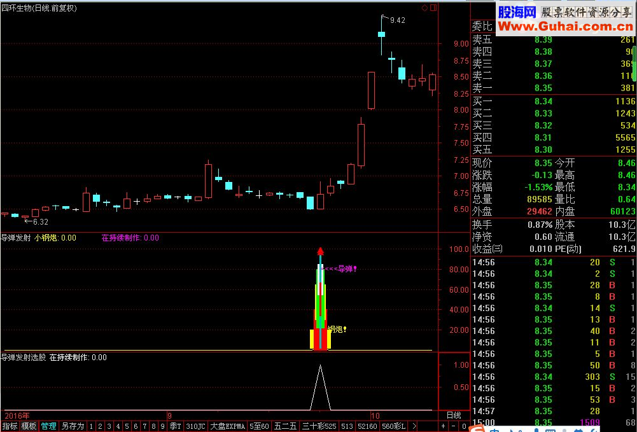The height and width of the screenshot is (432, 637).
Task: Click the 日线 period selector
Action: point(454,415)
